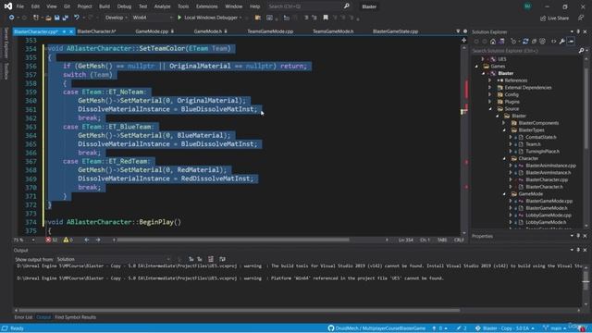Switch to the Find Symbol Results tab
The height and width of the screenshot is (333, 592).
click(x=75, y=317)
